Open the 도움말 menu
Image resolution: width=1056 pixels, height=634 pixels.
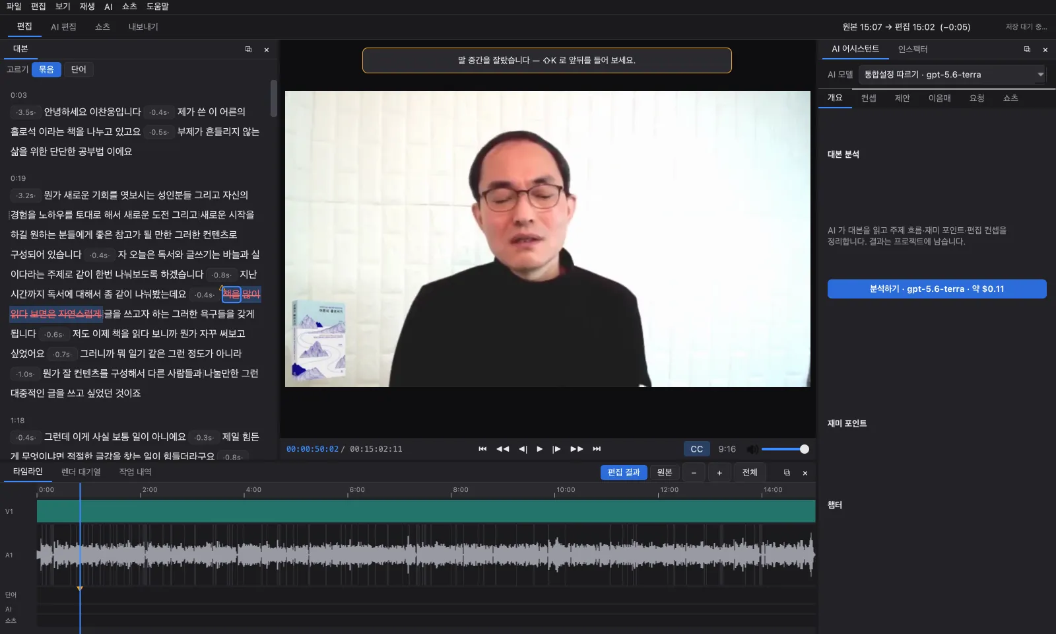pyautogui.click(x=158, y=7)
